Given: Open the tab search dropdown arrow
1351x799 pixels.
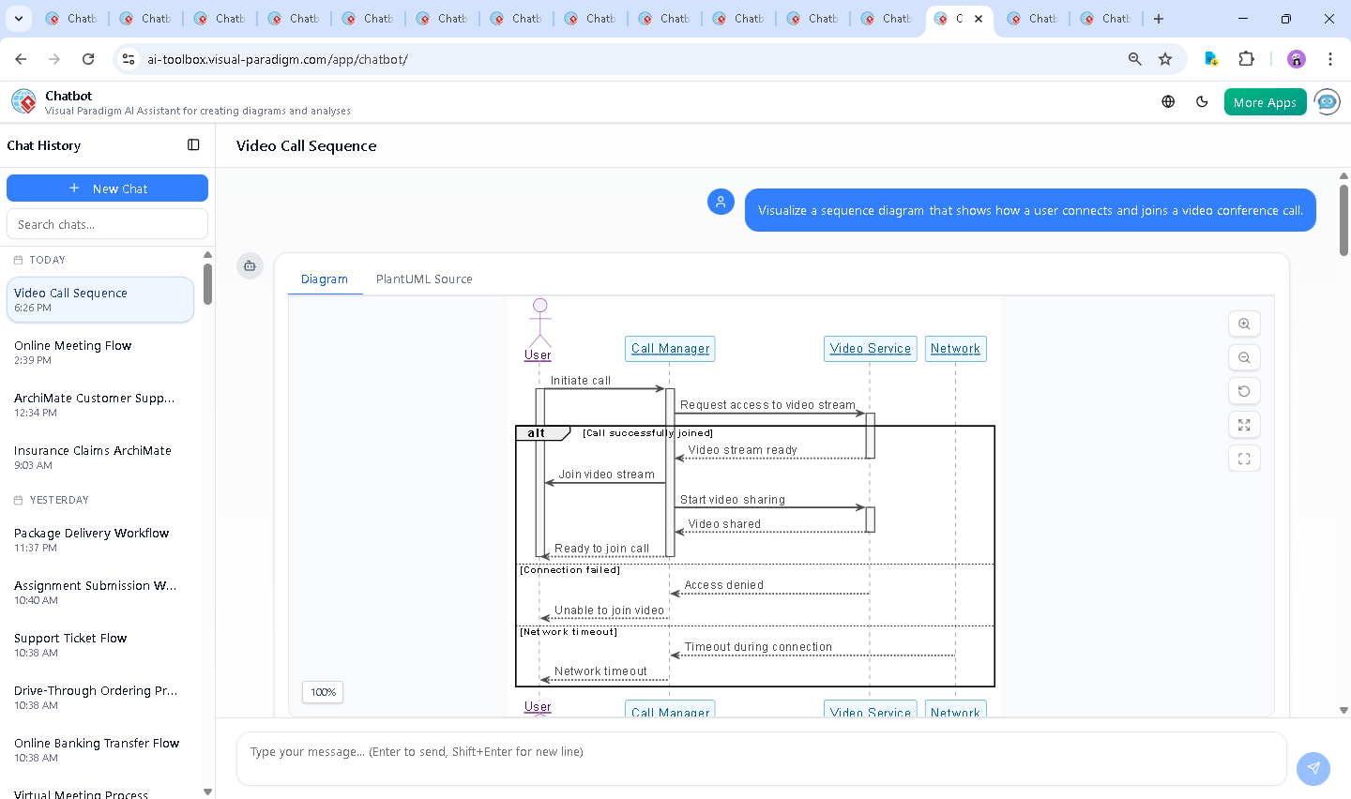Looking at the screenshot, I should point(19,19).
